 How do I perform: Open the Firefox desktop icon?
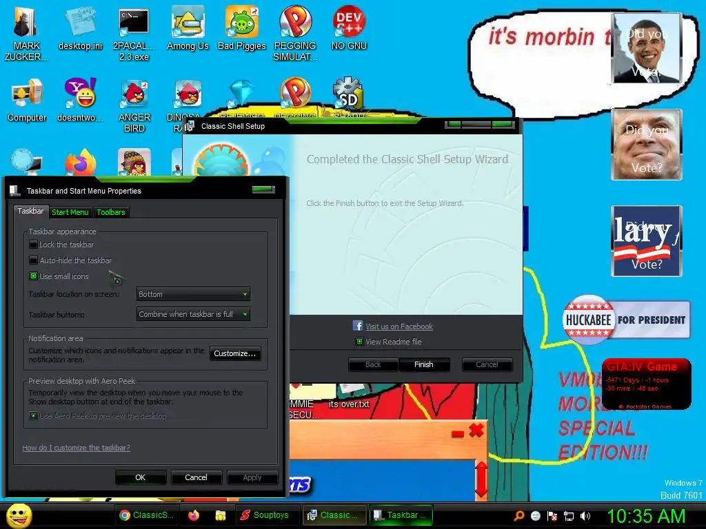coord(81,163)
